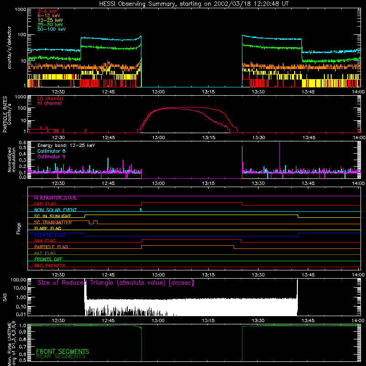Click the 'Size of Reduced Triangle' caption
The width and height of the screenshot is (366, 366).
coord(116,283)
